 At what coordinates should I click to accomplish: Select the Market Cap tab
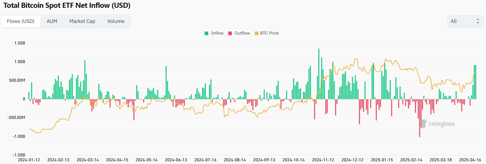(82, 21)
